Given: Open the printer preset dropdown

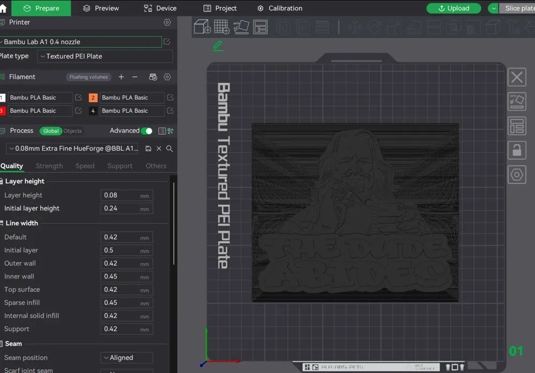Looking at the screenshot, I should 81,42.
